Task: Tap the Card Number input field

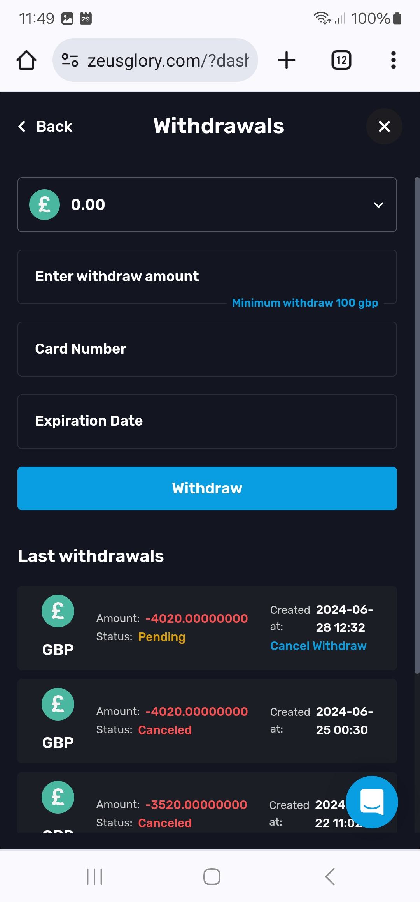Action: tap(207, 349)
